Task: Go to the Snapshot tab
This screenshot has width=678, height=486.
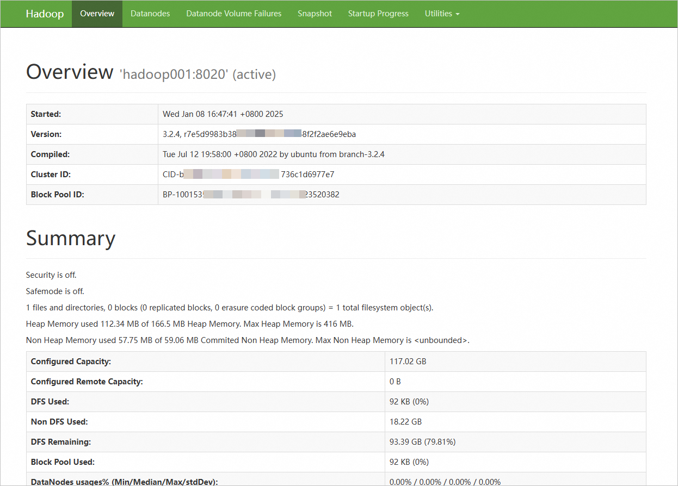Action: (315, 14)
